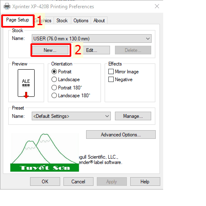The height and width of the screenshot is (206, 206).
Task: Open Help for printing preferences
Action: (x=145, y=182)
